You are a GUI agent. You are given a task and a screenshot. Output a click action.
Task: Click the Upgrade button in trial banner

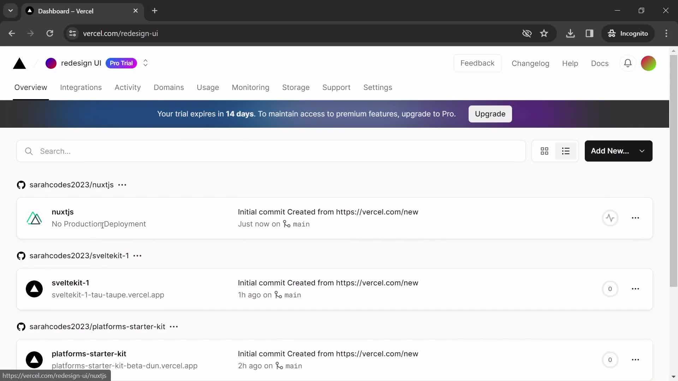click(490, 114)
